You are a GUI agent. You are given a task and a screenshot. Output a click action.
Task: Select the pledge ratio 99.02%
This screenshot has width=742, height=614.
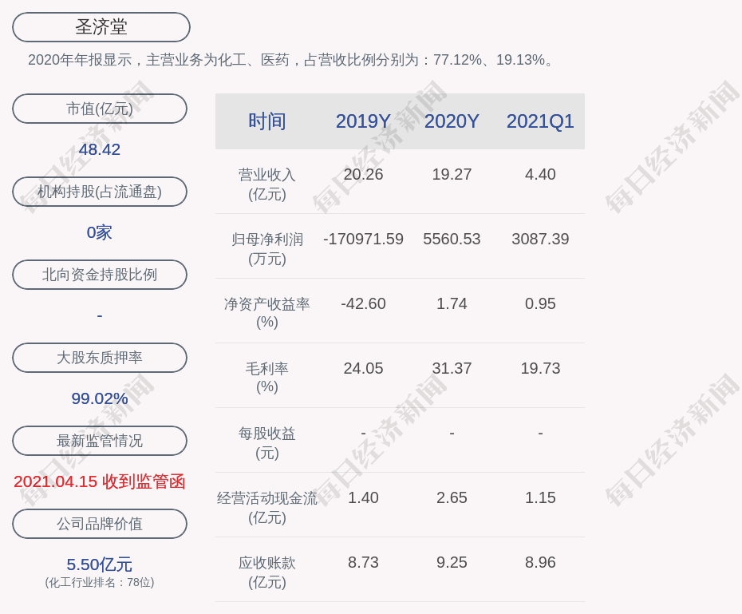[x=100, y=398]
